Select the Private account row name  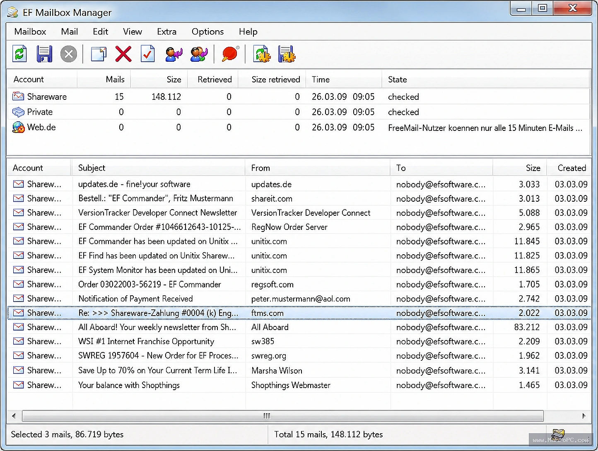(x=40, y=112)
